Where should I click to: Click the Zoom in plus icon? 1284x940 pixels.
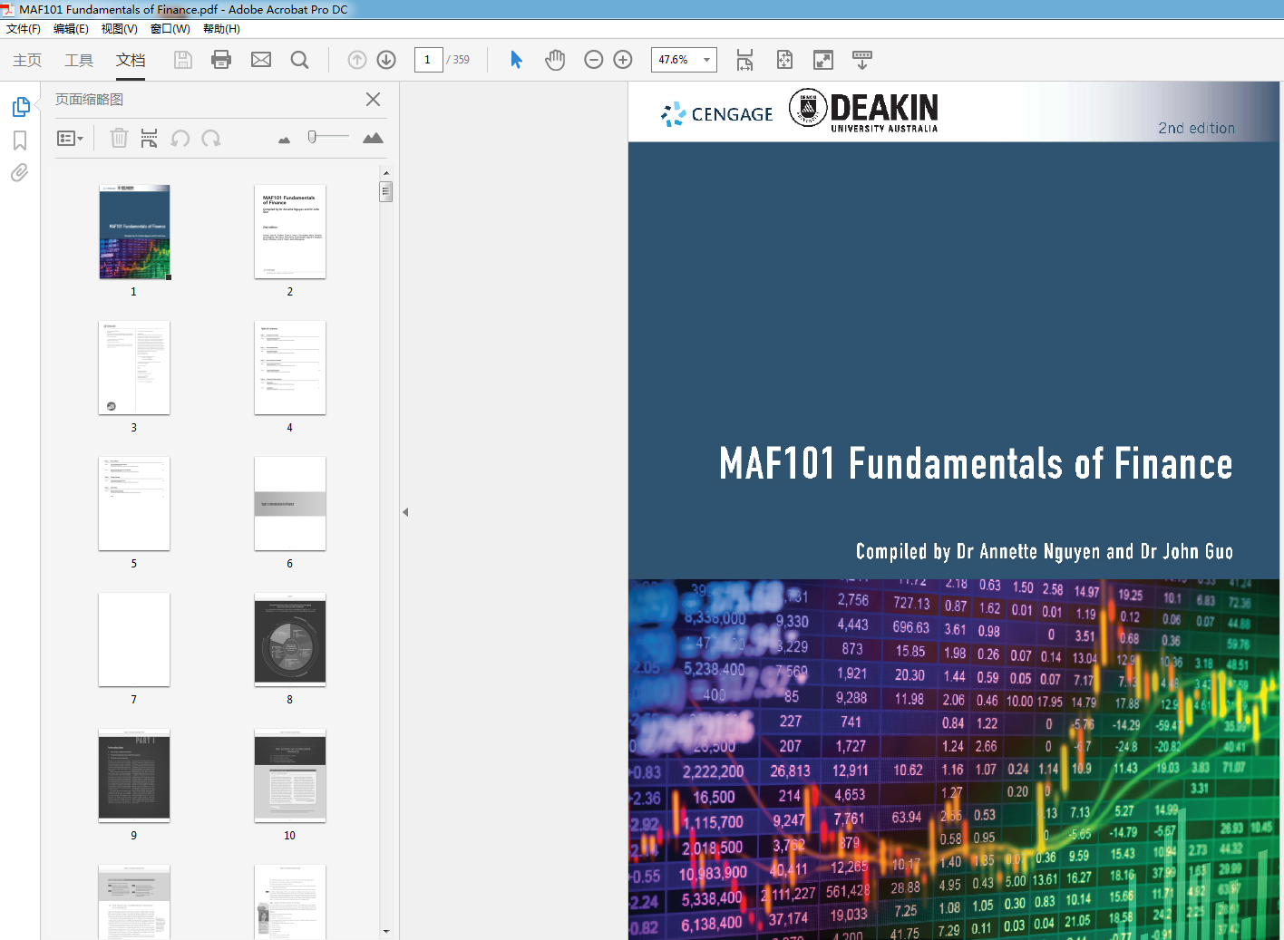pyautogui.click(x=623, y=60)
